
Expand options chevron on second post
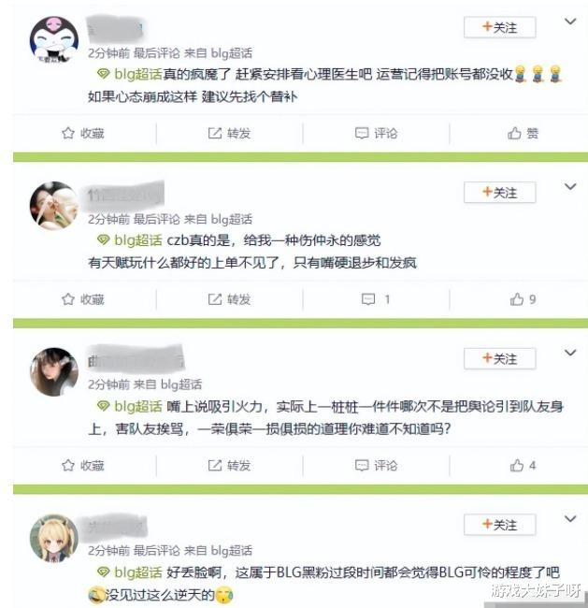coord(570,187)
